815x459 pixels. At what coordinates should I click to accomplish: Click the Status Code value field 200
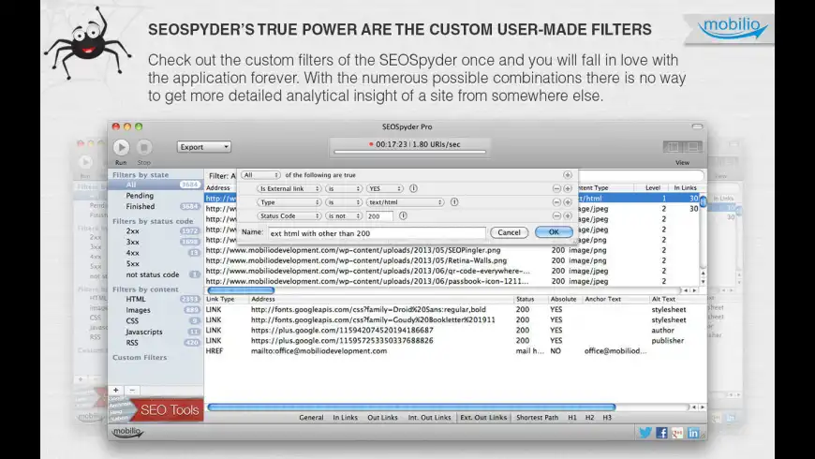tap(379, 215)
